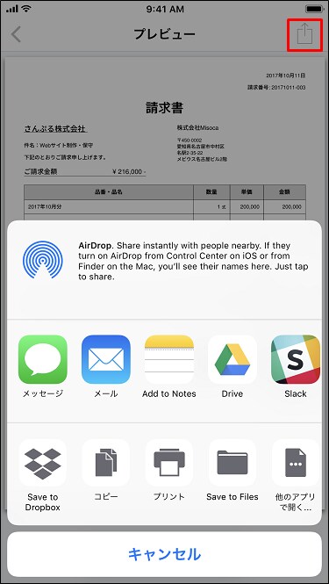This screenshot has height=584, width=329.
Task: Tap the さんぷる株式会社 client name
Action: pyautogui.click(x=56, y=129)
